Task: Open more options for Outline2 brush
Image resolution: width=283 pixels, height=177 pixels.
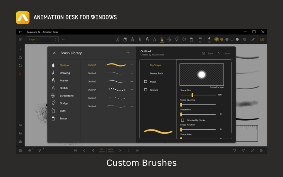Action: 131,73
